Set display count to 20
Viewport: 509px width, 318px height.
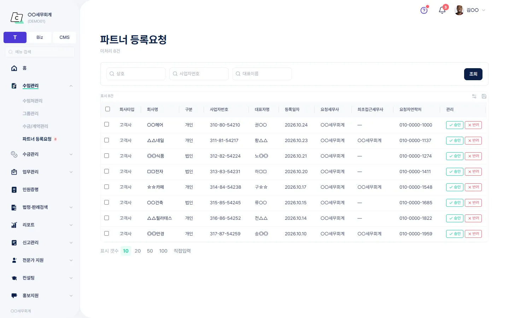pyautogui.click(x=138, y=251)
